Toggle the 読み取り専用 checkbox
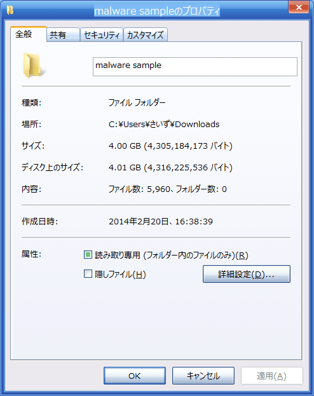Image resolution: width=314 pixels, height=396 pixels. point(88,255)
